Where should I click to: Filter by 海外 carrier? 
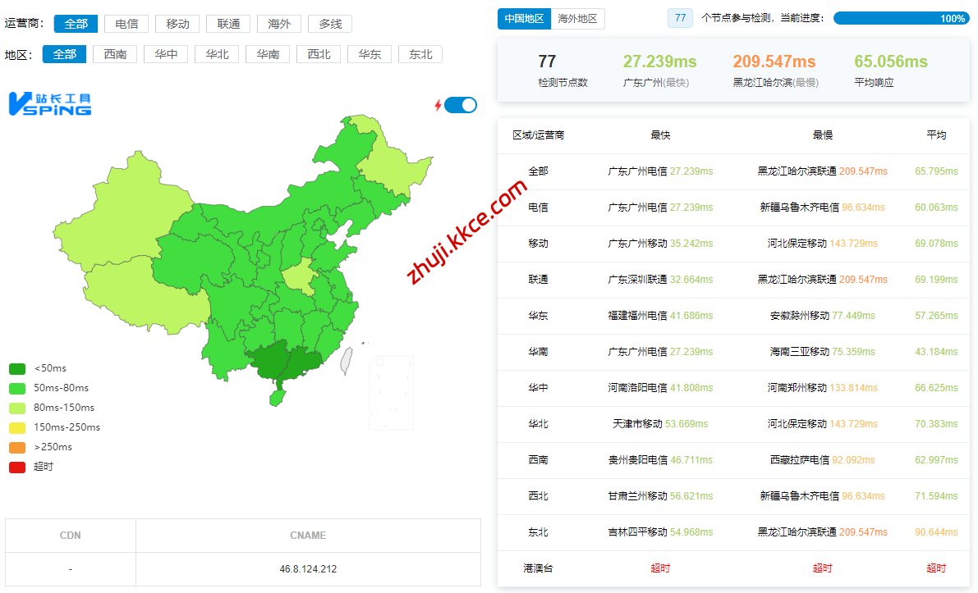coord(279,24)
